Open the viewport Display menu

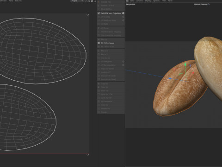click(x=148, y=1)
